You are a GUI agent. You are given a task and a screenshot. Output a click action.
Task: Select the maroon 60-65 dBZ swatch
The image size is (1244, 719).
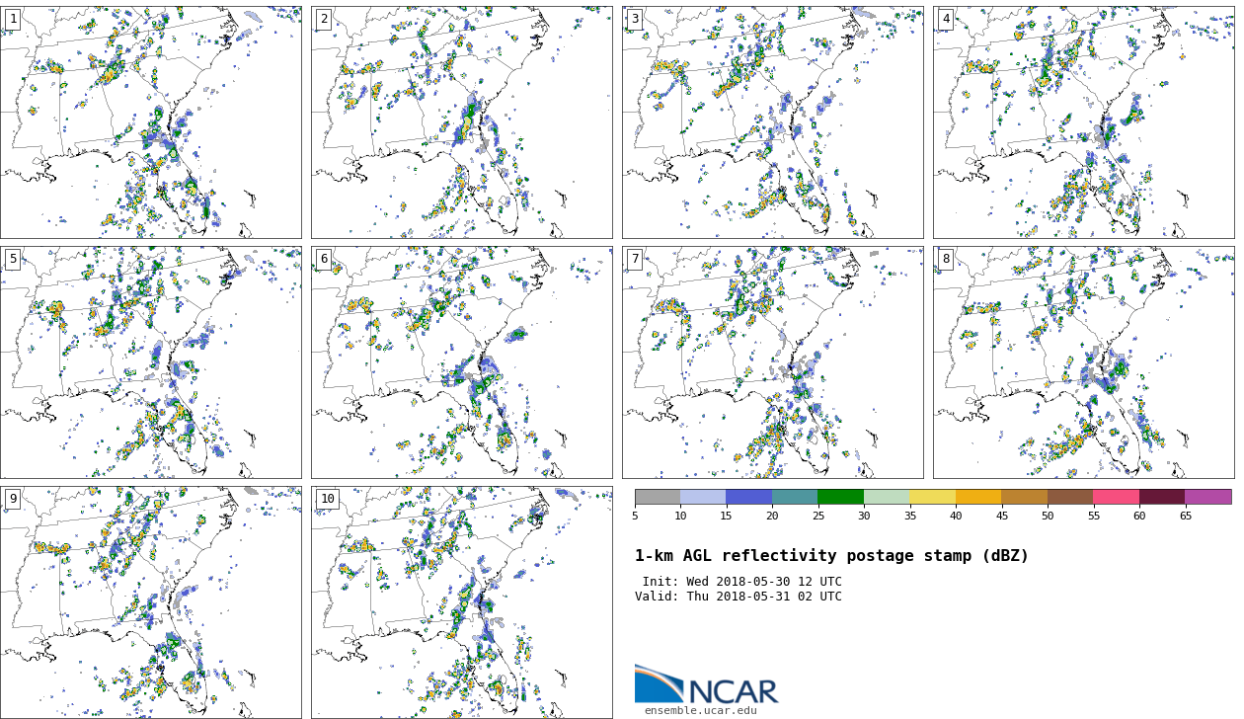(1162, 497)
